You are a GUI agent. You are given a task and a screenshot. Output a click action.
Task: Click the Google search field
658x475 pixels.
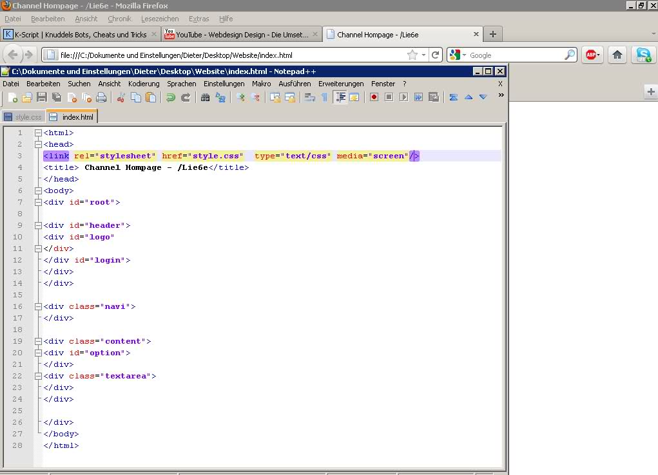point(516,55)
